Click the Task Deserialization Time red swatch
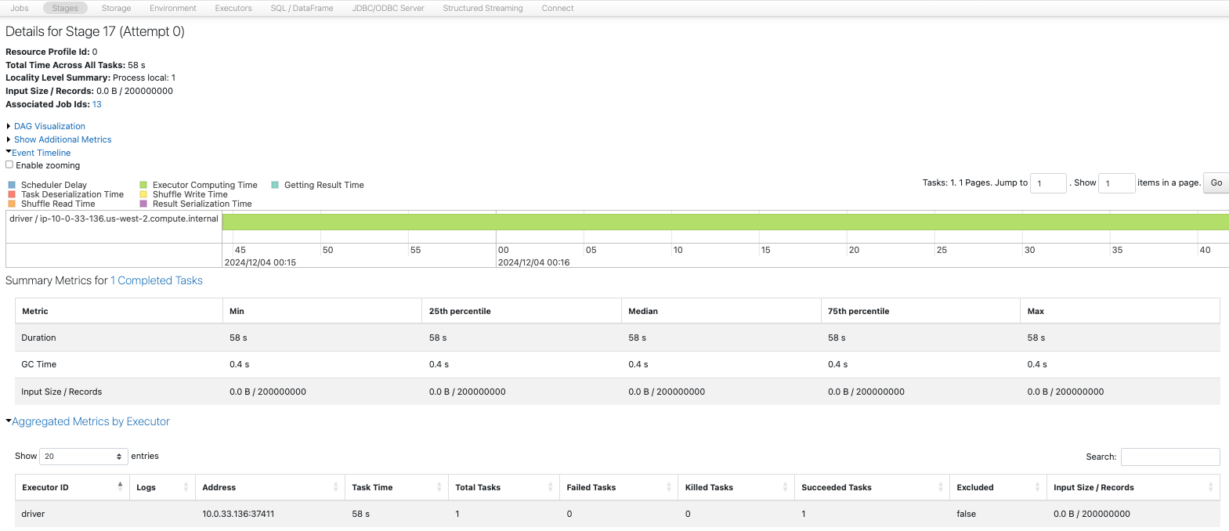Image resolution: width=1229 pixels, height=531 pixels. point(12,194)
